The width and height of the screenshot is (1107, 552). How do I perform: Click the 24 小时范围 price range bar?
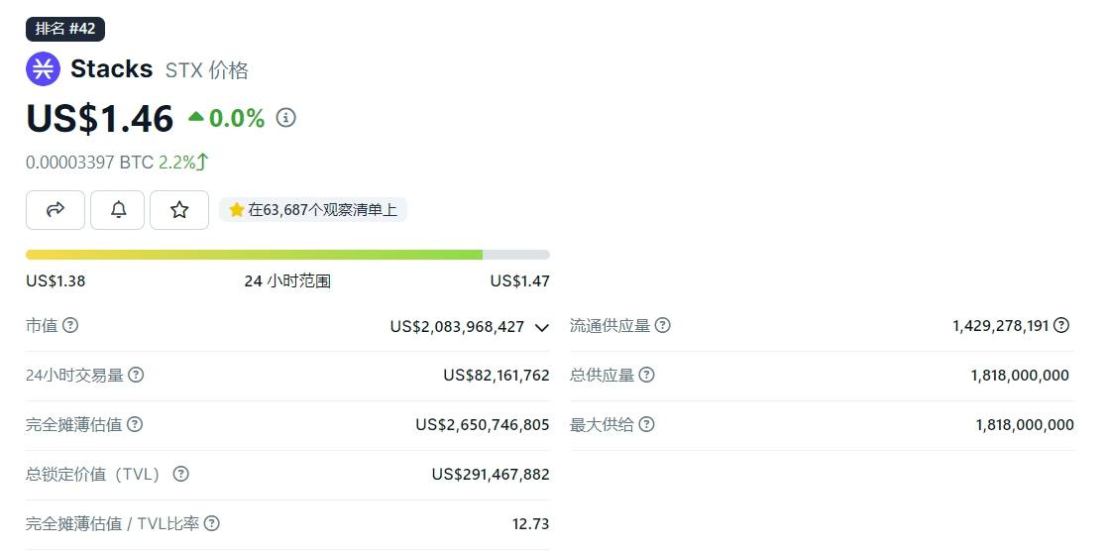click(x=287, y=255)
